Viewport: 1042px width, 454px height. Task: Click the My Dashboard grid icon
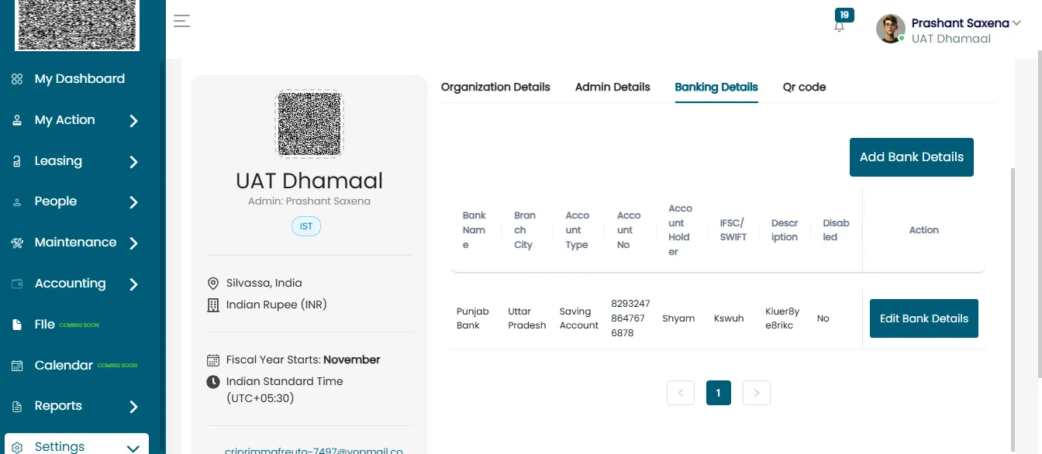coord(17,79)
